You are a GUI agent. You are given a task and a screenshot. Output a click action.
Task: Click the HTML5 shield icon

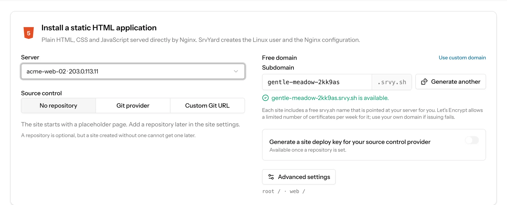click(x=29, y=33)
